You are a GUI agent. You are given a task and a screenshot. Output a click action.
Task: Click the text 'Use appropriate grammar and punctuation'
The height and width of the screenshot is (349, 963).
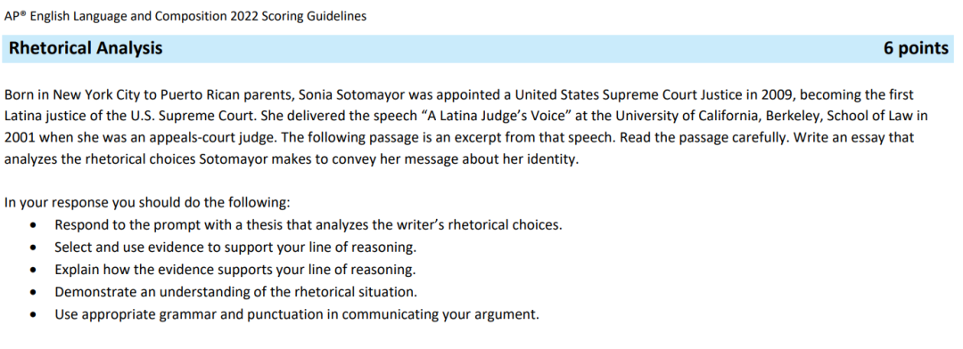pyautogui.click(x=185, y=315)
